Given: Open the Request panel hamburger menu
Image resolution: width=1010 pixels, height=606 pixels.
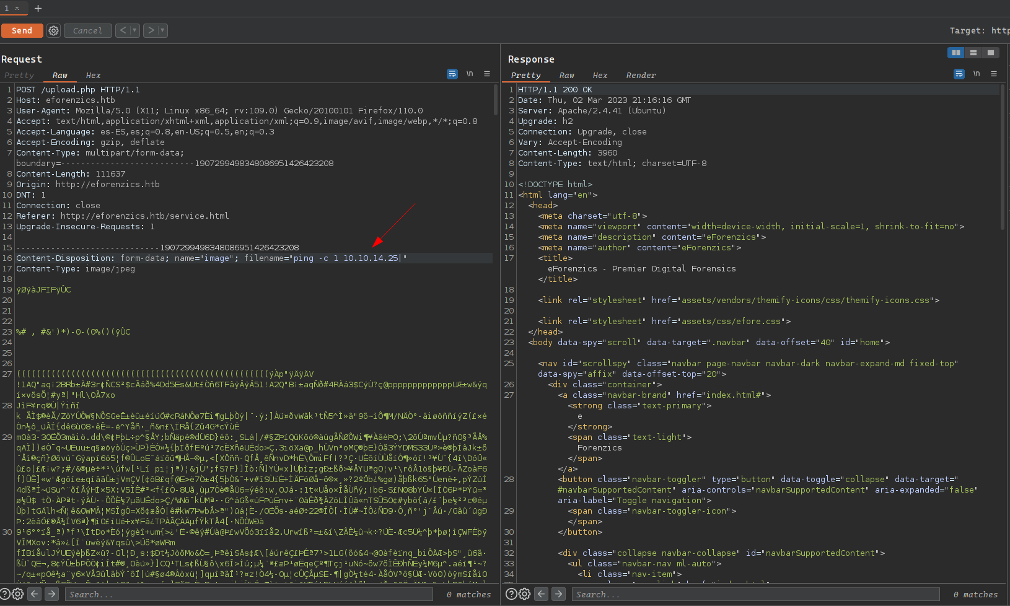Looking at the screenshot, I should pos(487,74).
